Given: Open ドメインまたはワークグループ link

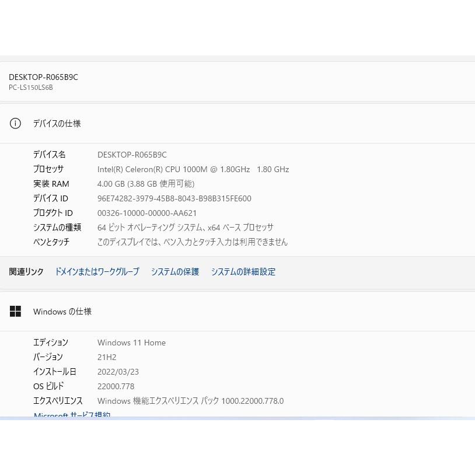Looking at the screenshot, I should [x=97, y=271].
